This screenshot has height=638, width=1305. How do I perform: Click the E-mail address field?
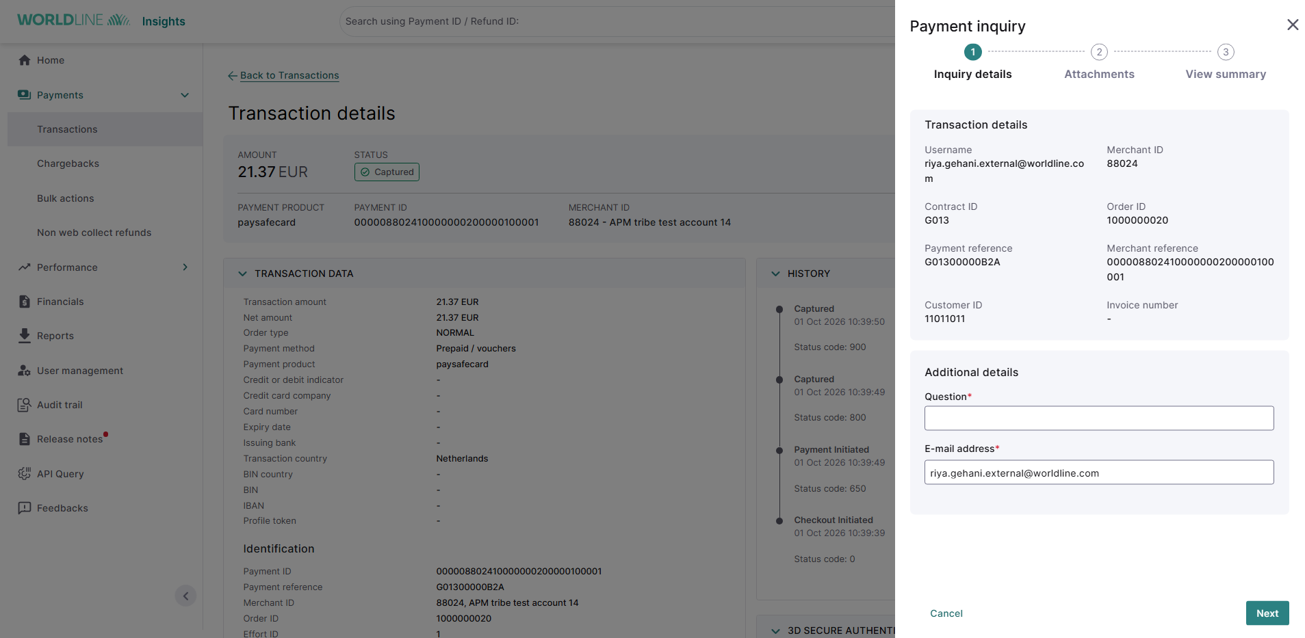coord(1098,473)
